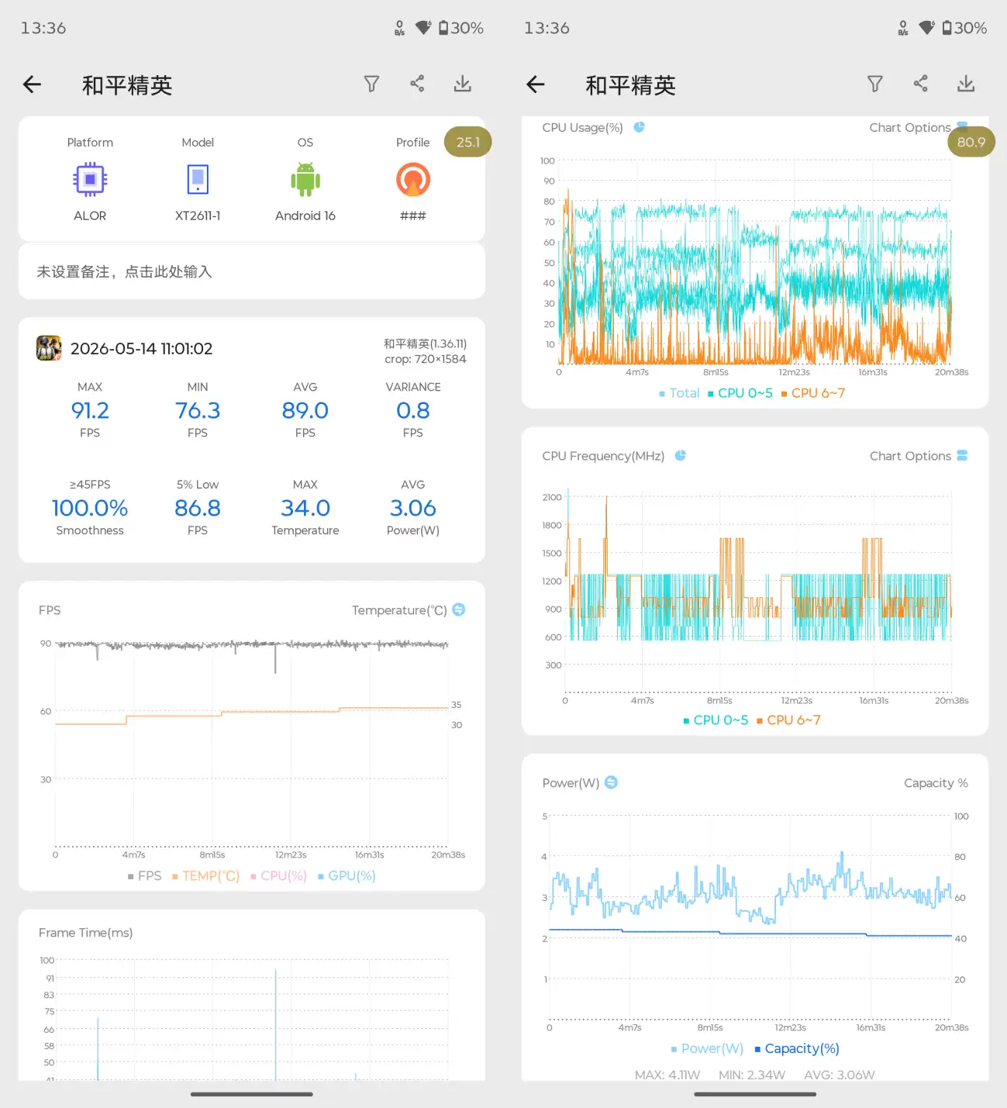Viewport: 1007px width, 1108px height.
Task: Tap the 'MIN: 2.34W' text under Power chart
Action: [x=752, y=1075]
